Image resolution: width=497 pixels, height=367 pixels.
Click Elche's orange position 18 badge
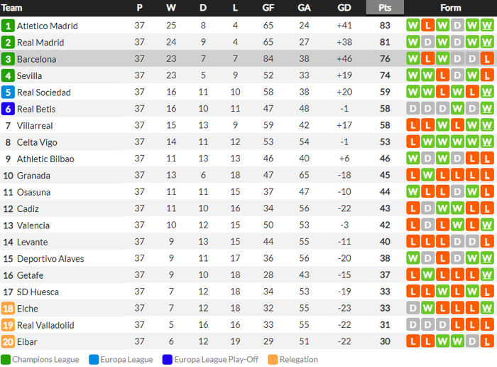tap(8, 308)
